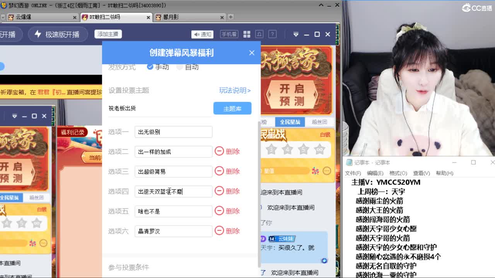This screenshot has height=278, width=495.
Task: Click the 添加主播 button
Action: 108,34
